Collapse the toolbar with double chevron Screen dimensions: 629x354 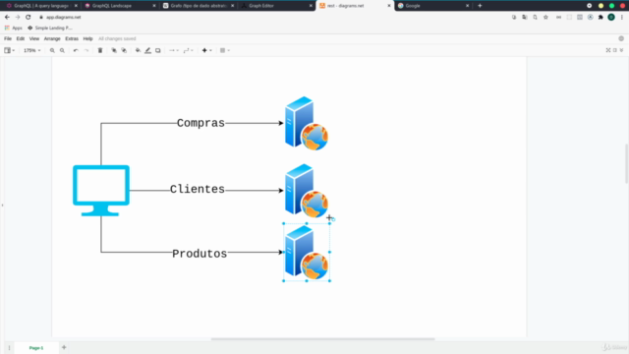(x=621, y=50)
